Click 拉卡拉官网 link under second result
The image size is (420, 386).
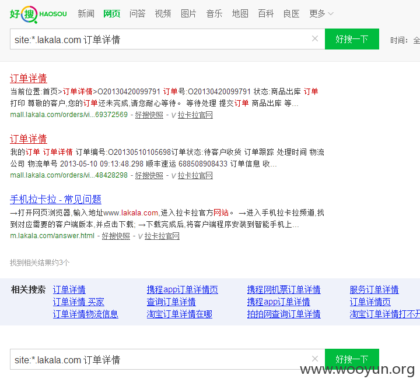(x=195, y=176)
